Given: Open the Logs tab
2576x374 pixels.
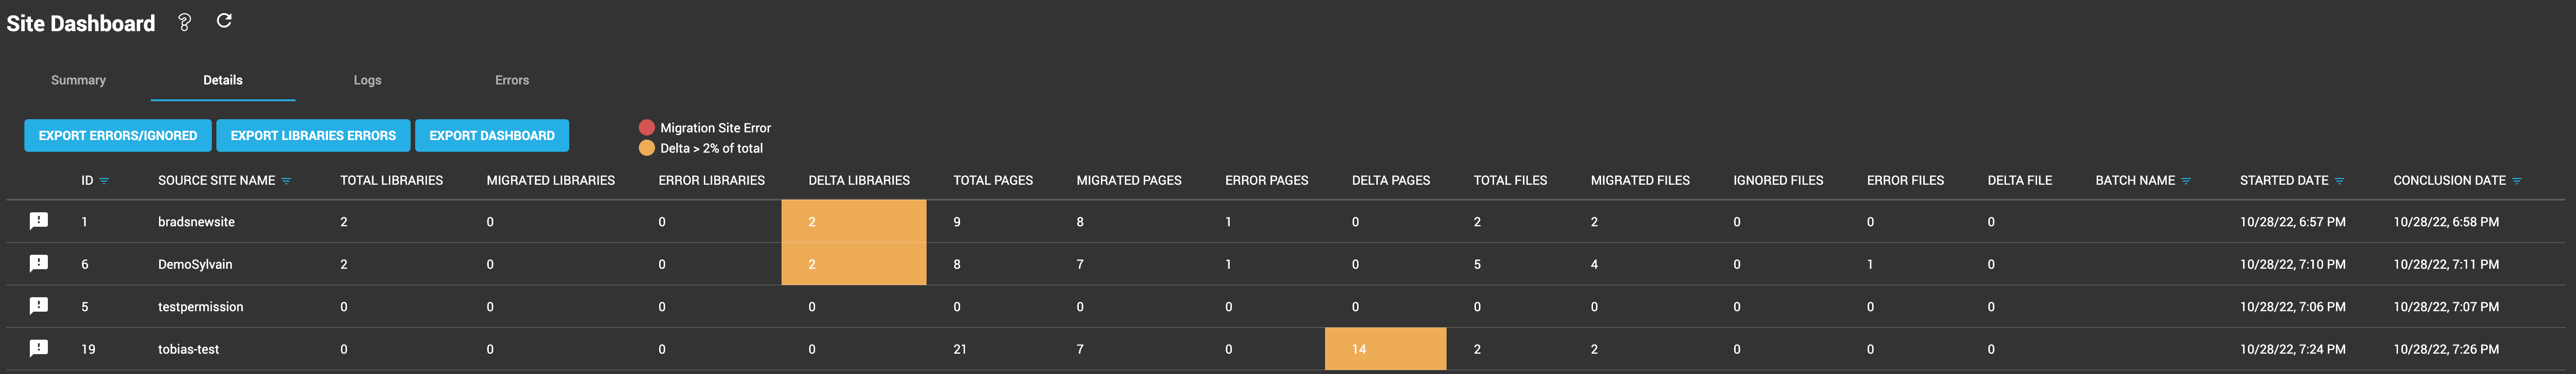Looking at the screenshot, I should point(367,80).
